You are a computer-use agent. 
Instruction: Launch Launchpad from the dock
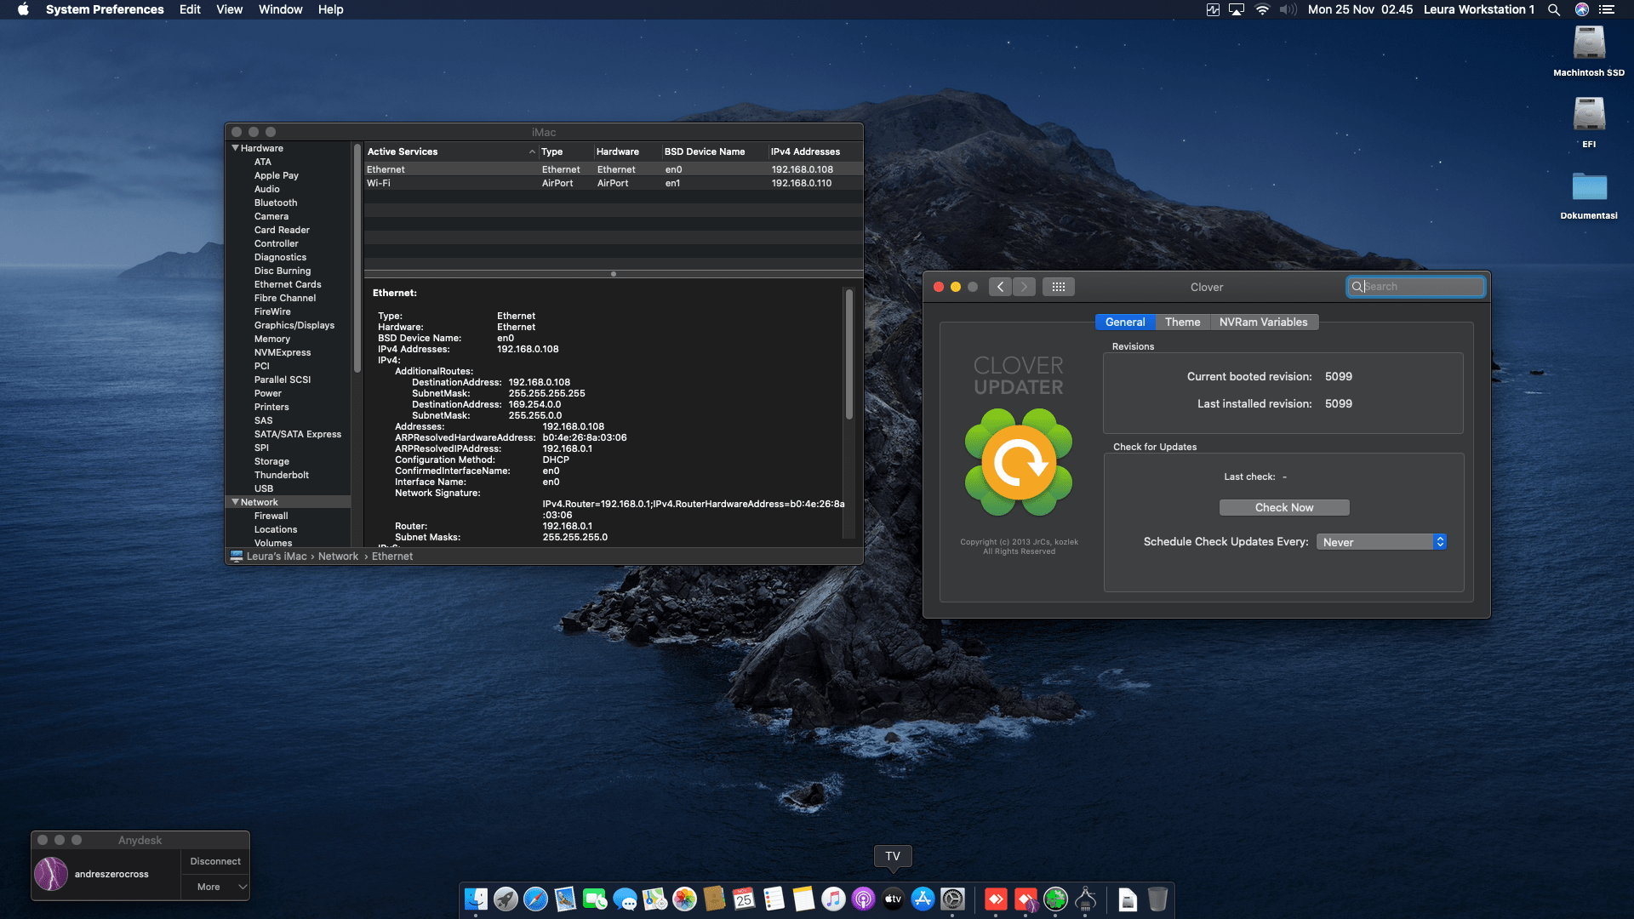click(x=506, y=899)
